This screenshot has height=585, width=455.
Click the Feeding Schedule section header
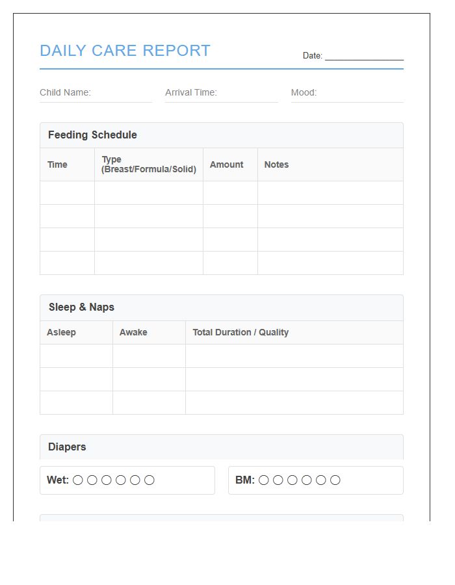pos(92,135)
